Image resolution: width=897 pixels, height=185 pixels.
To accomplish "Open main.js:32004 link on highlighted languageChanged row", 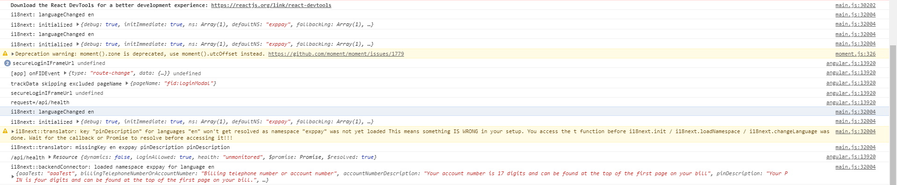I will [855, 112].
